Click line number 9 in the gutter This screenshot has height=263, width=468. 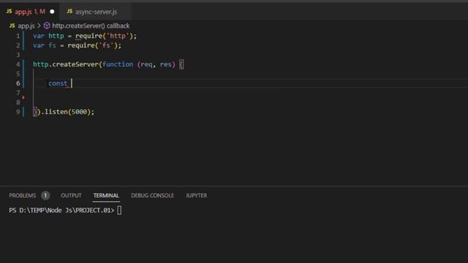tap(18, 112)
